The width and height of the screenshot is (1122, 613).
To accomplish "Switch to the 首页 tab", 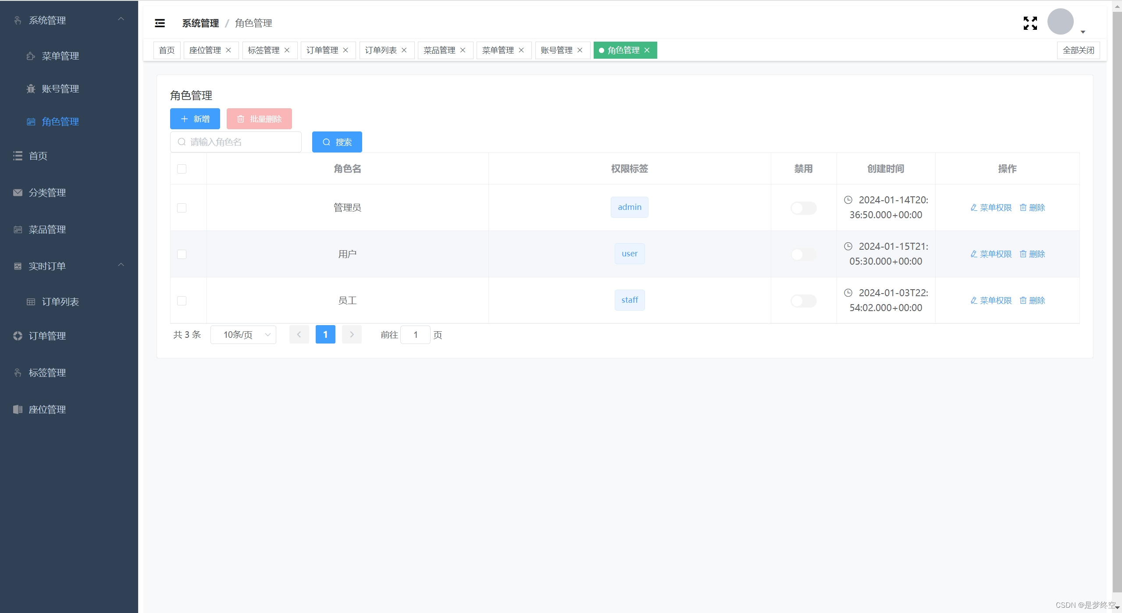I will pyautogui.click(x=167, y=50).
